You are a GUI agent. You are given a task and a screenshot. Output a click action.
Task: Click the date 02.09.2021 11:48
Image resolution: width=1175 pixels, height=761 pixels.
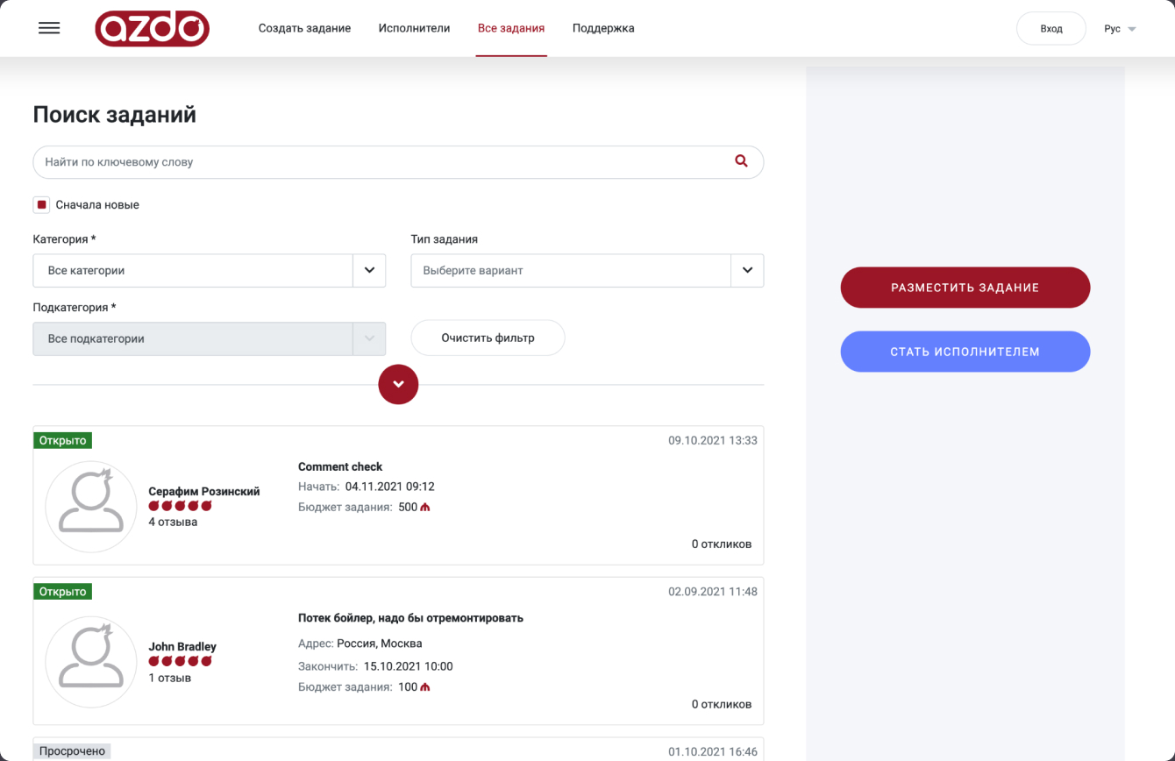(x=713, y=592)
